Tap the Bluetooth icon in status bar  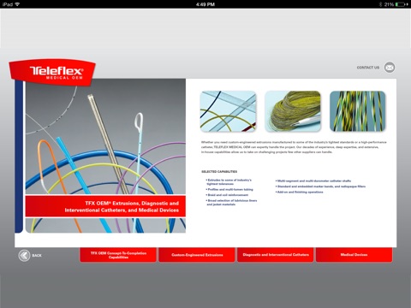pos(380,4)
